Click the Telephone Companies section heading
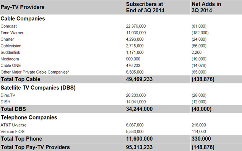 29,117
